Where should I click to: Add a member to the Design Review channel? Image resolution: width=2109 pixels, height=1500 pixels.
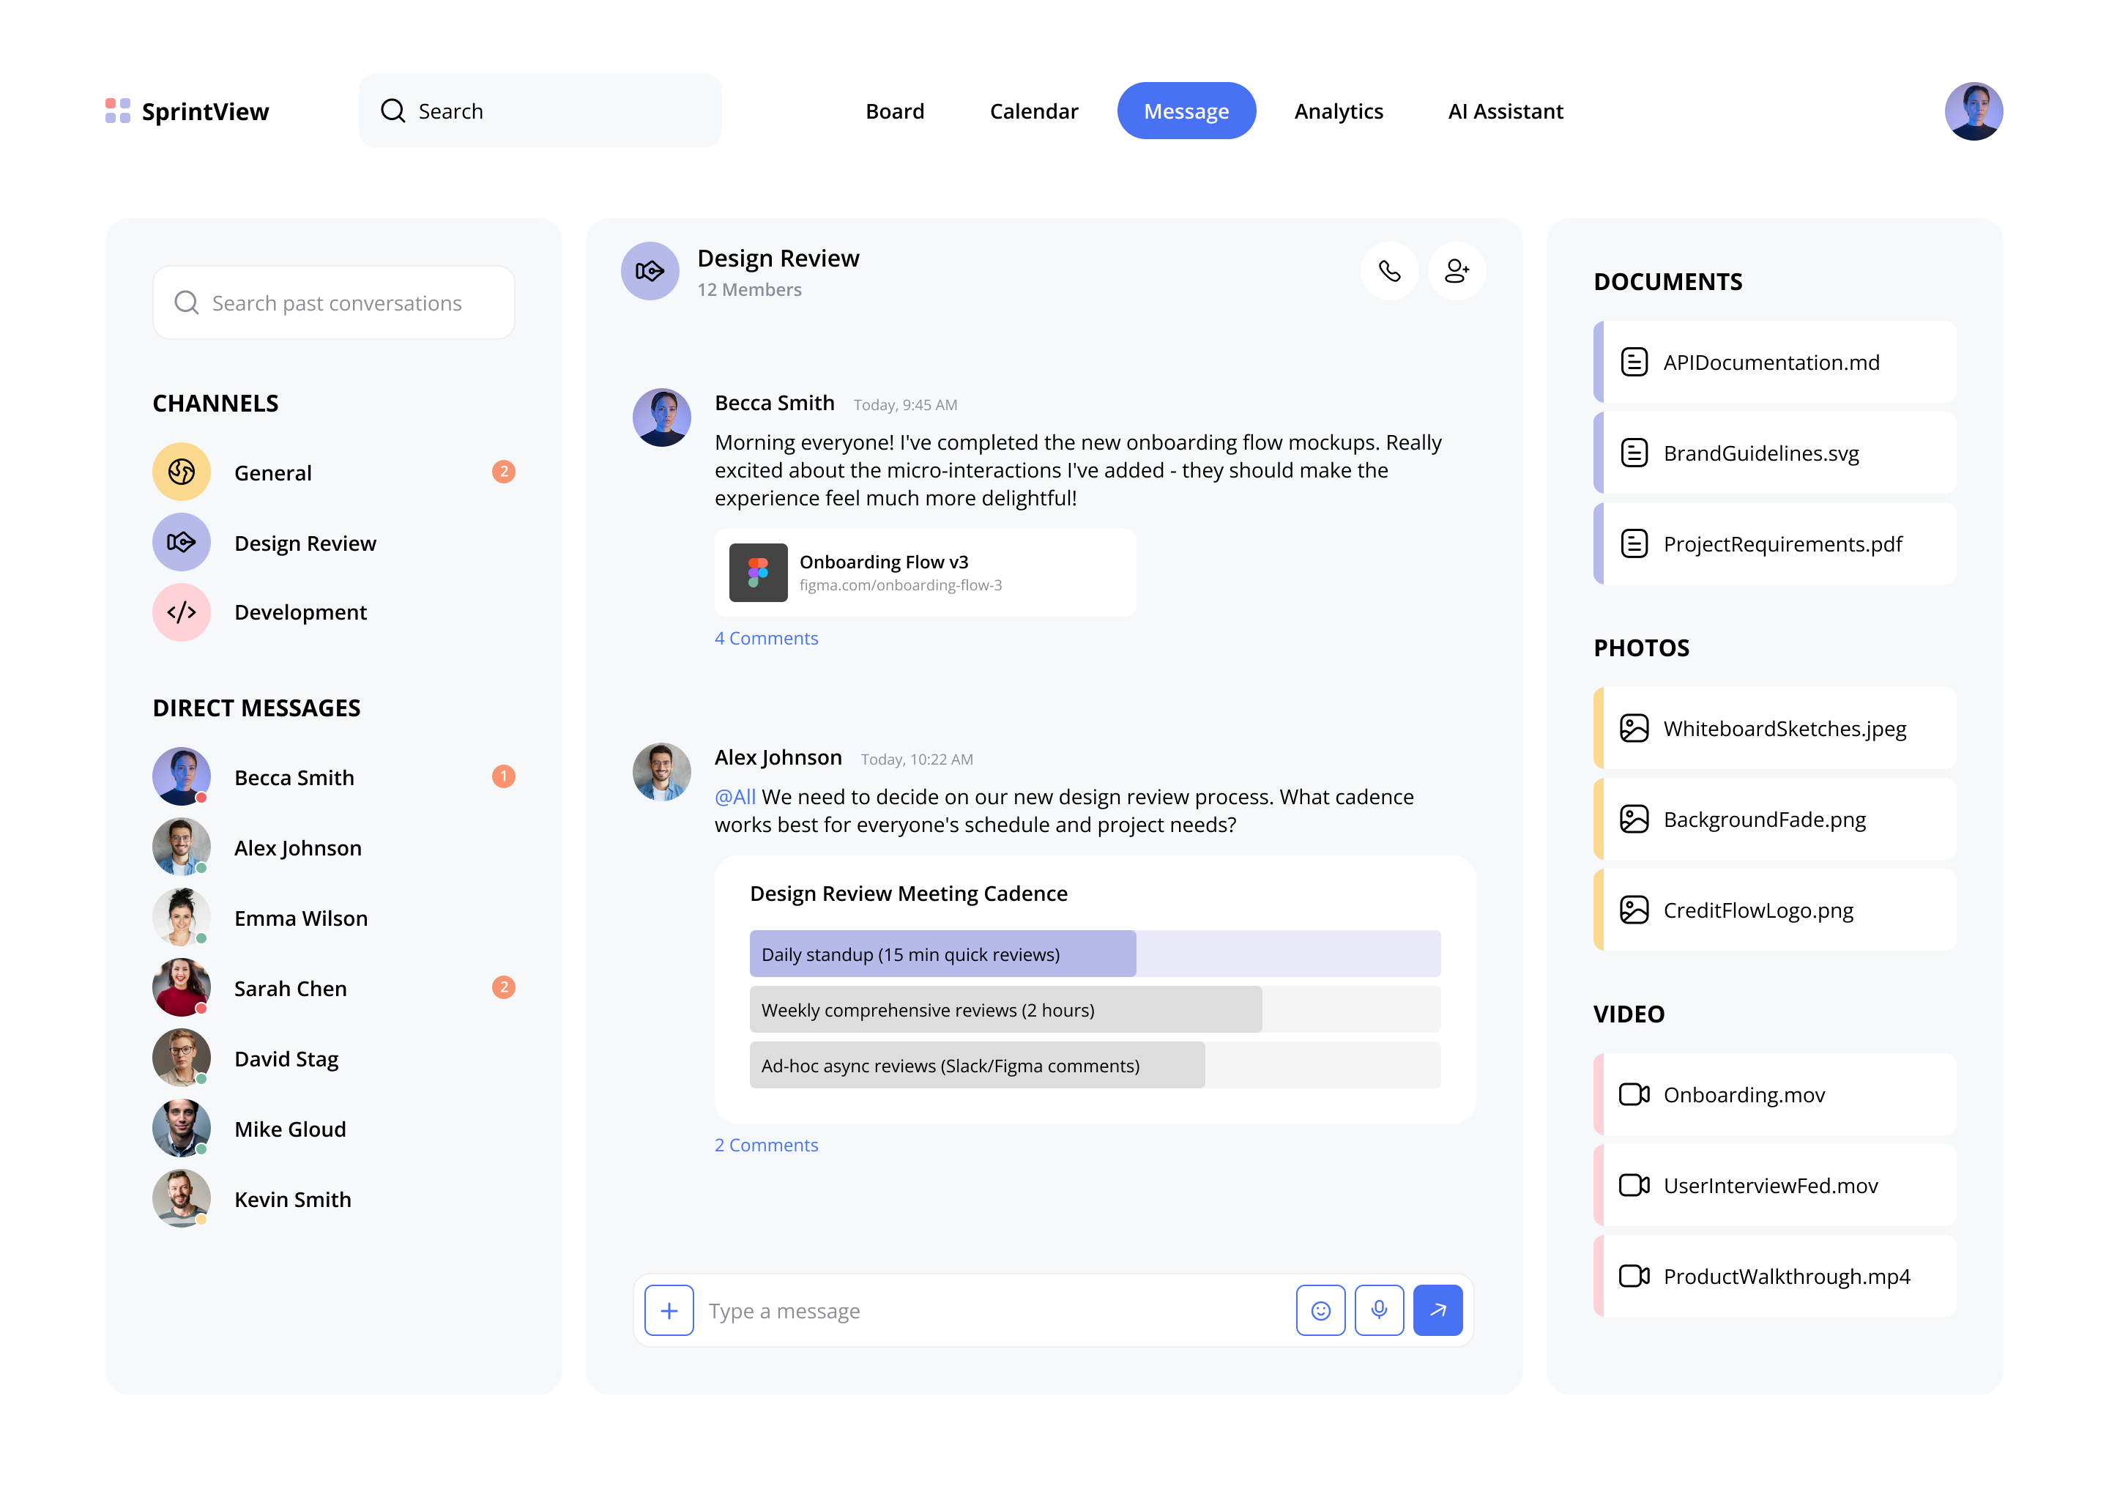click(x=1457, y=270)
